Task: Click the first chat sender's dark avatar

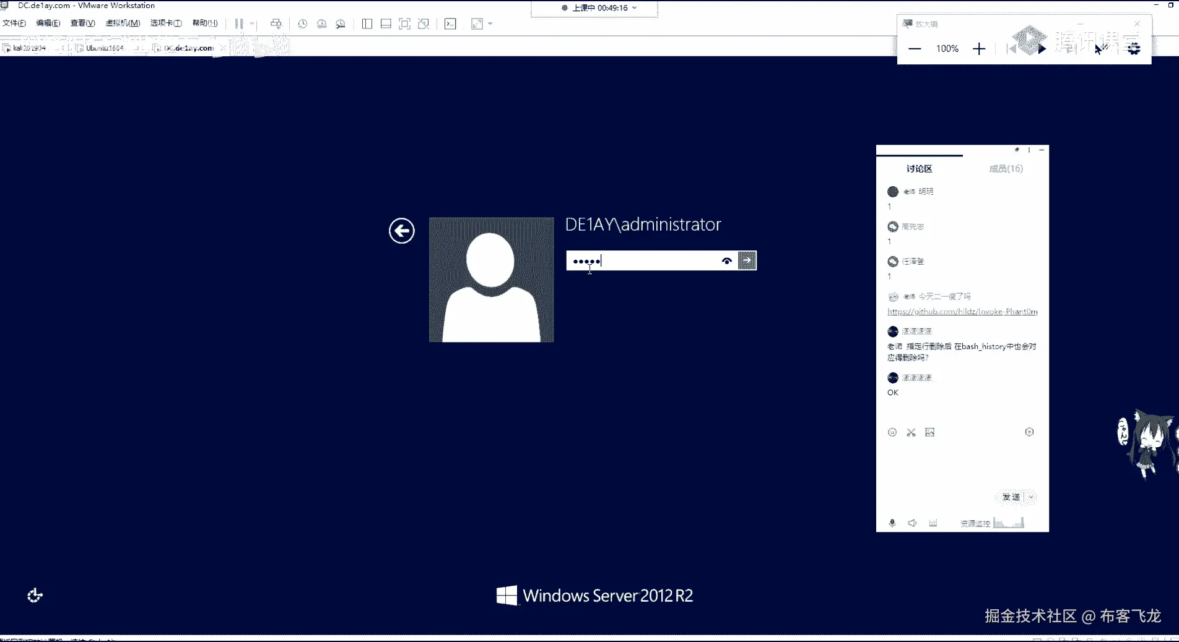Action: [893, 192]
